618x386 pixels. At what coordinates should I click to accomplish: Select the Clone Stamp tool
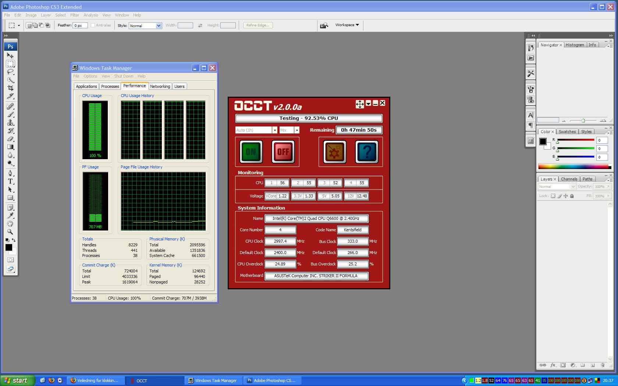10,123
